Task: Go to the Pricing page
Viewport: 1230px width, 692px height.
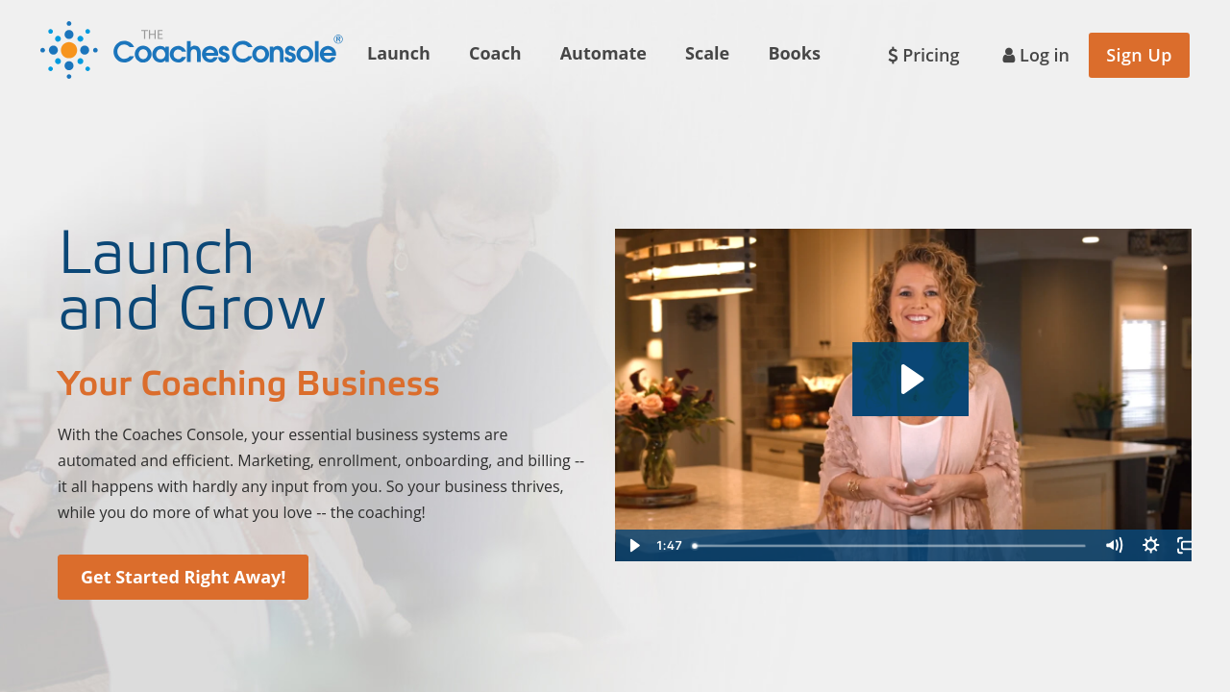Action: coord(923,55)
